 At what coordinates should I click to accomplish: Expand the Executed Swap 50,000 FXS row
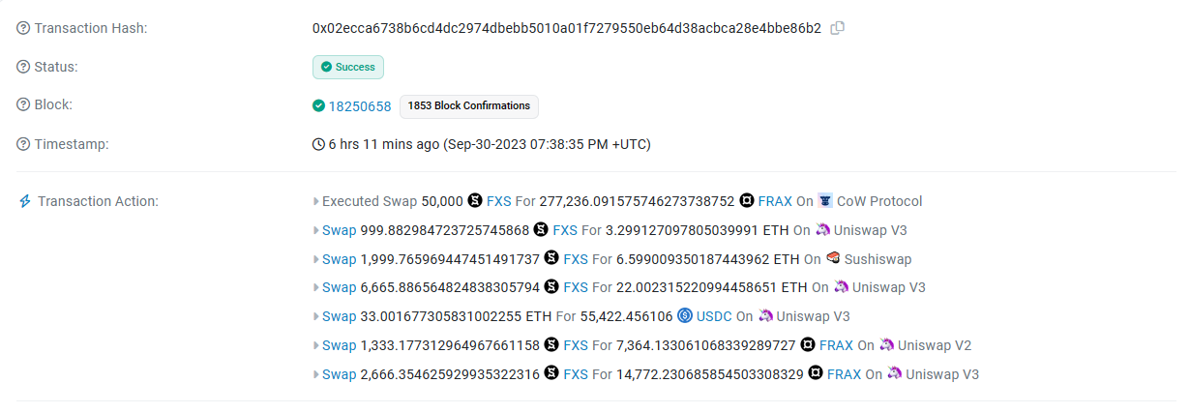(x=315, y=201)
